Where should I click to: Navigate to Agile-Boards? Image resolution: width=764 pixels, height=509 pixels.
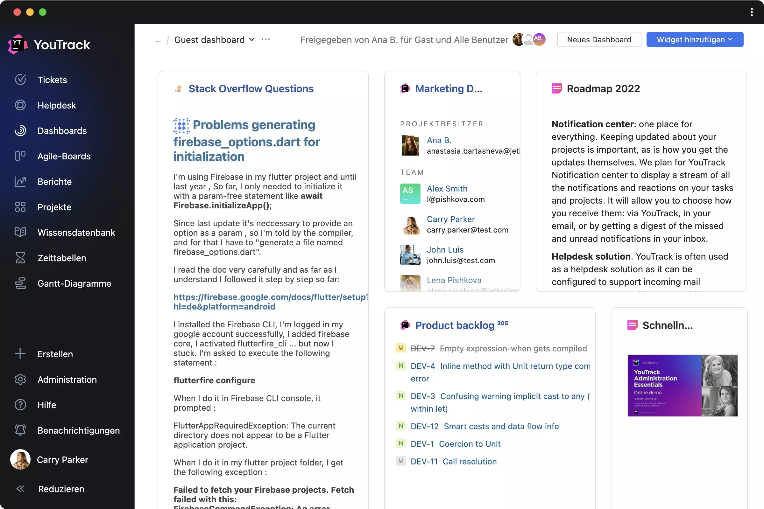coord(64,156)
